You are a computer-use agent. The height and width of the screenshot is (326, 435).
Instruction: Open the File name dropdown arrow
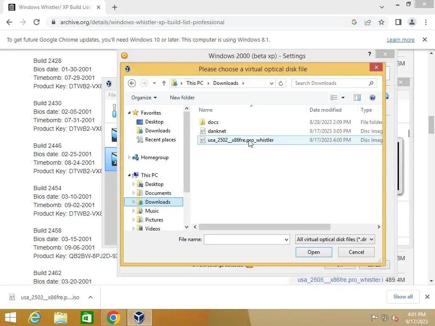click(x=286, y=239)
